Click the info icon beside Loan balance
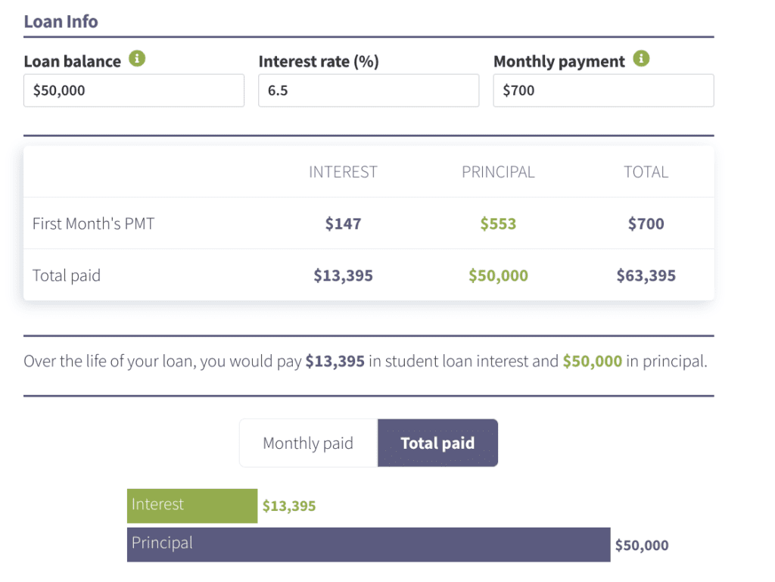This screenshot has height=582, width=775. (137, 59)
